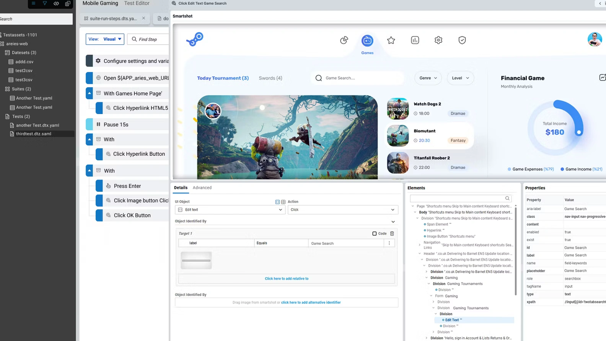The width and height of the screenshot is (606, 341).
Task: Open the bar chart statistics icon
Action: point(415,40)
